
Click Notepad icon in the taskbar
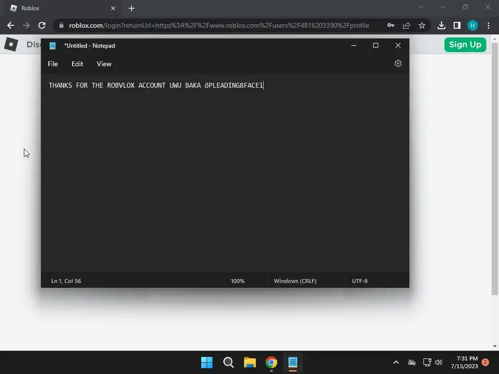click(293, 362)
